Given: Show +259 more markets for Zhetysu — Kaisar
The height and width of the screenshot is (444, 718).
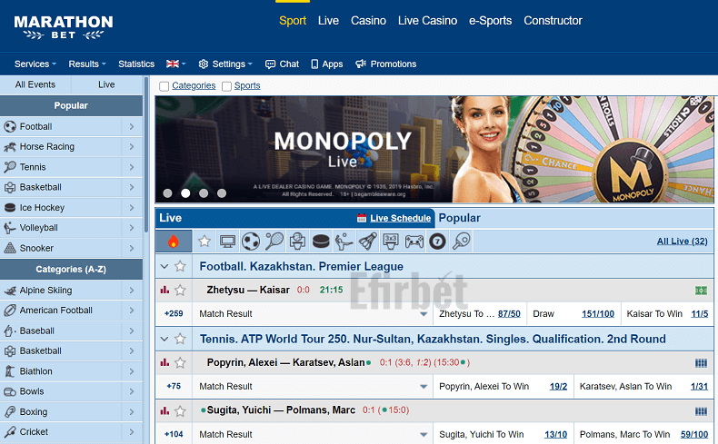Looking at the screenshot, I should point(174,313).
